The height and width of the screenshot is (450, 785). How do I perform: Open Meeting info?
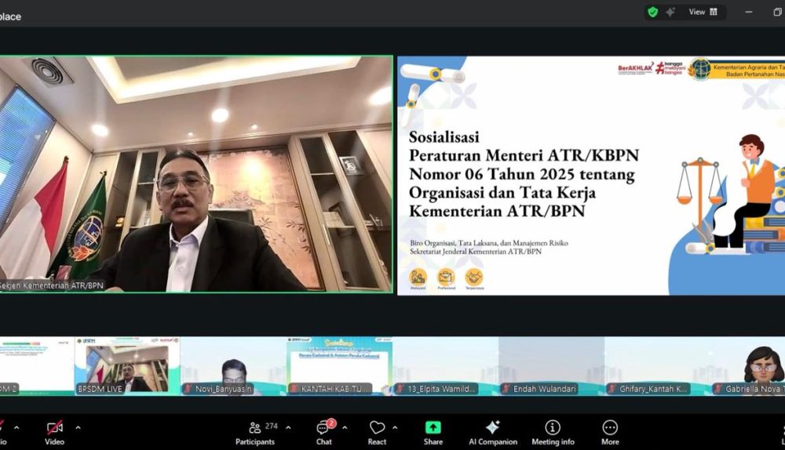pos(553,432)
